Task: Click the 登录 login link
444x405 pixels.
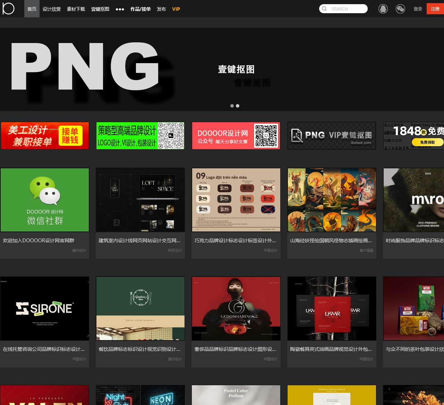Action: click(x=418, y=9)
